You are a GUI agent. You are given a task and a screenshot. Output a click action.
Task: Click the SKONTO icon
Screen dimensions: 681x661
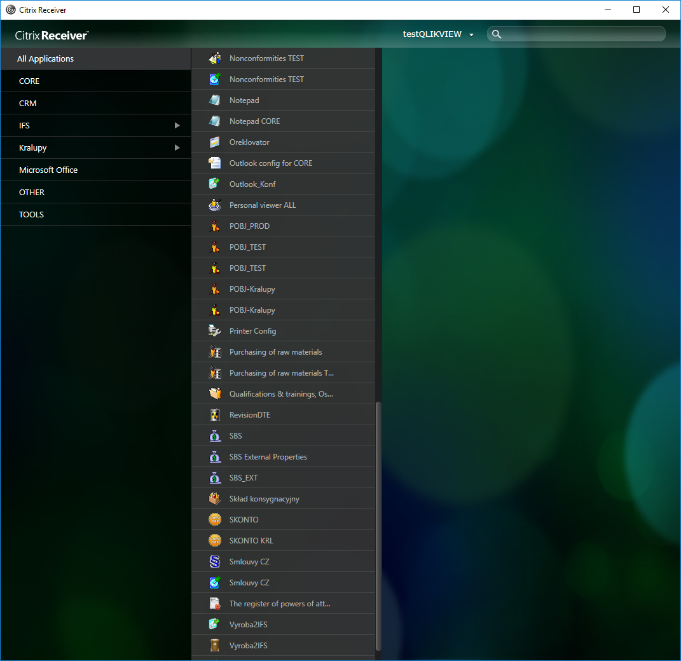214,519
